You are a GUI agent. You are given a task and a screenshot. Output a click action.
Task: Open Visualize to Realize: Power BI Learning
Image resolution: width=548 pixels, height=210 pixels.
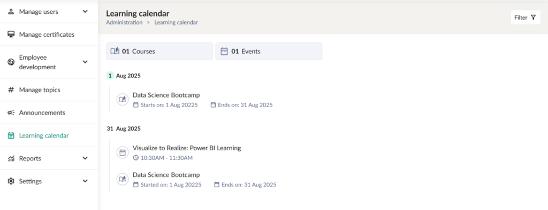pos(187,148)
